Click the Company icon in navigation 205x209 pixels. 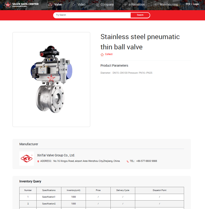pyautogui.click(x=97, y=5)
